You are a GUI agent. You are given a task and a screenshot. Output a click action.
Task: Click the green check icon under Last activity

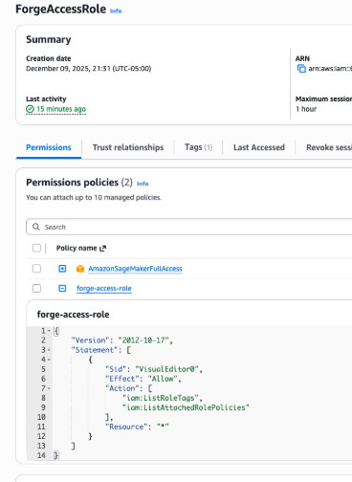coord(30,109)
